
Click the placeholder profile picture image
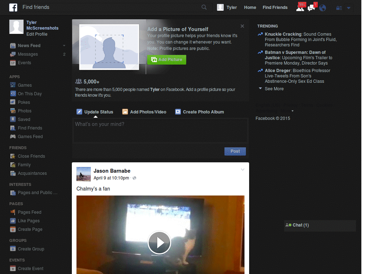coord(109,47)
